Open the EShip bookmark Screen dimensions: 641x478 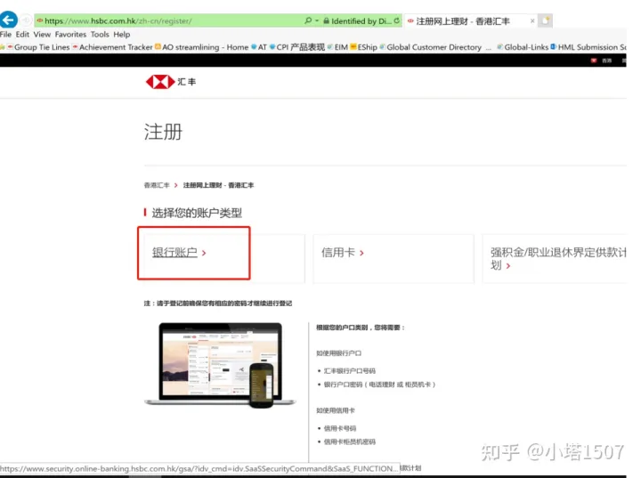point(364,47)
